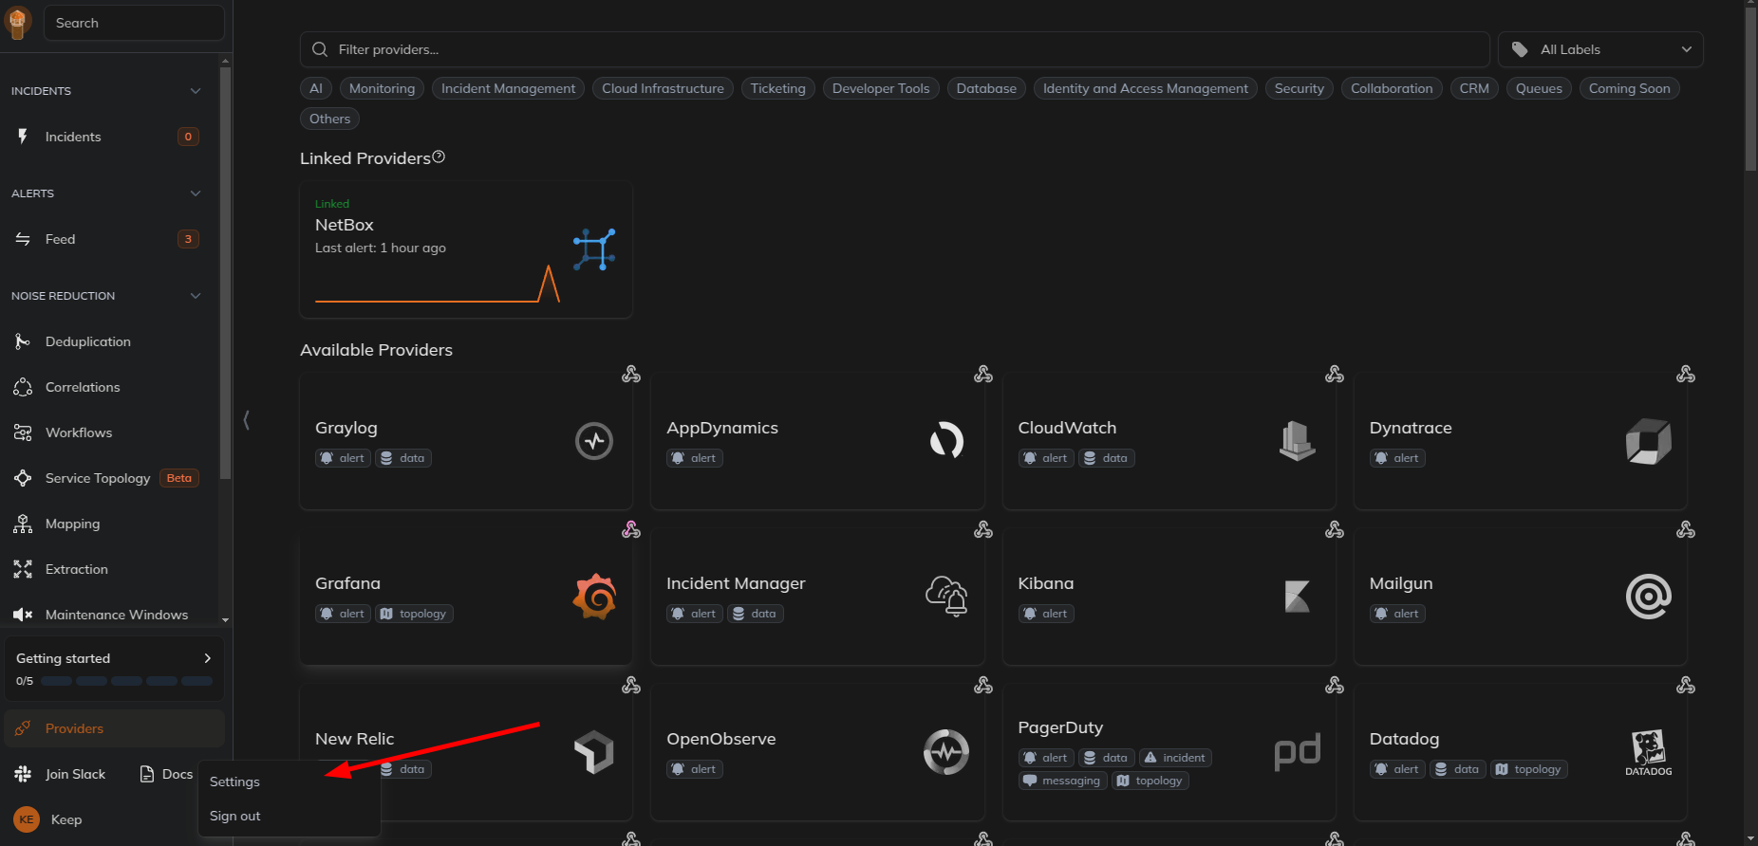1758x846 pixels.
Task: Toggle the Collaboration category filter
Action: (x=1392, y=88)
